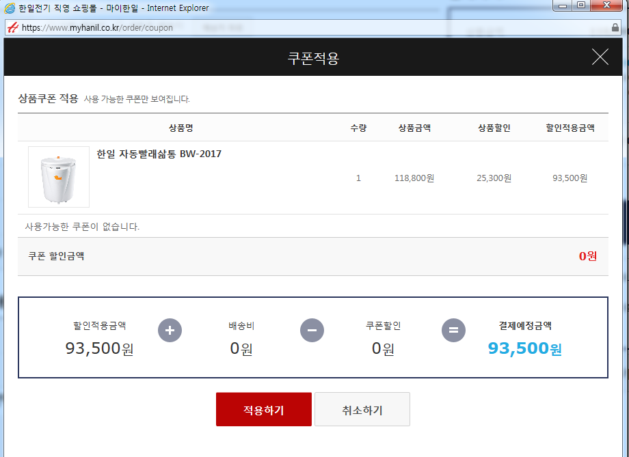Click the 적용하기 apply button

click(x=263, y=409)
